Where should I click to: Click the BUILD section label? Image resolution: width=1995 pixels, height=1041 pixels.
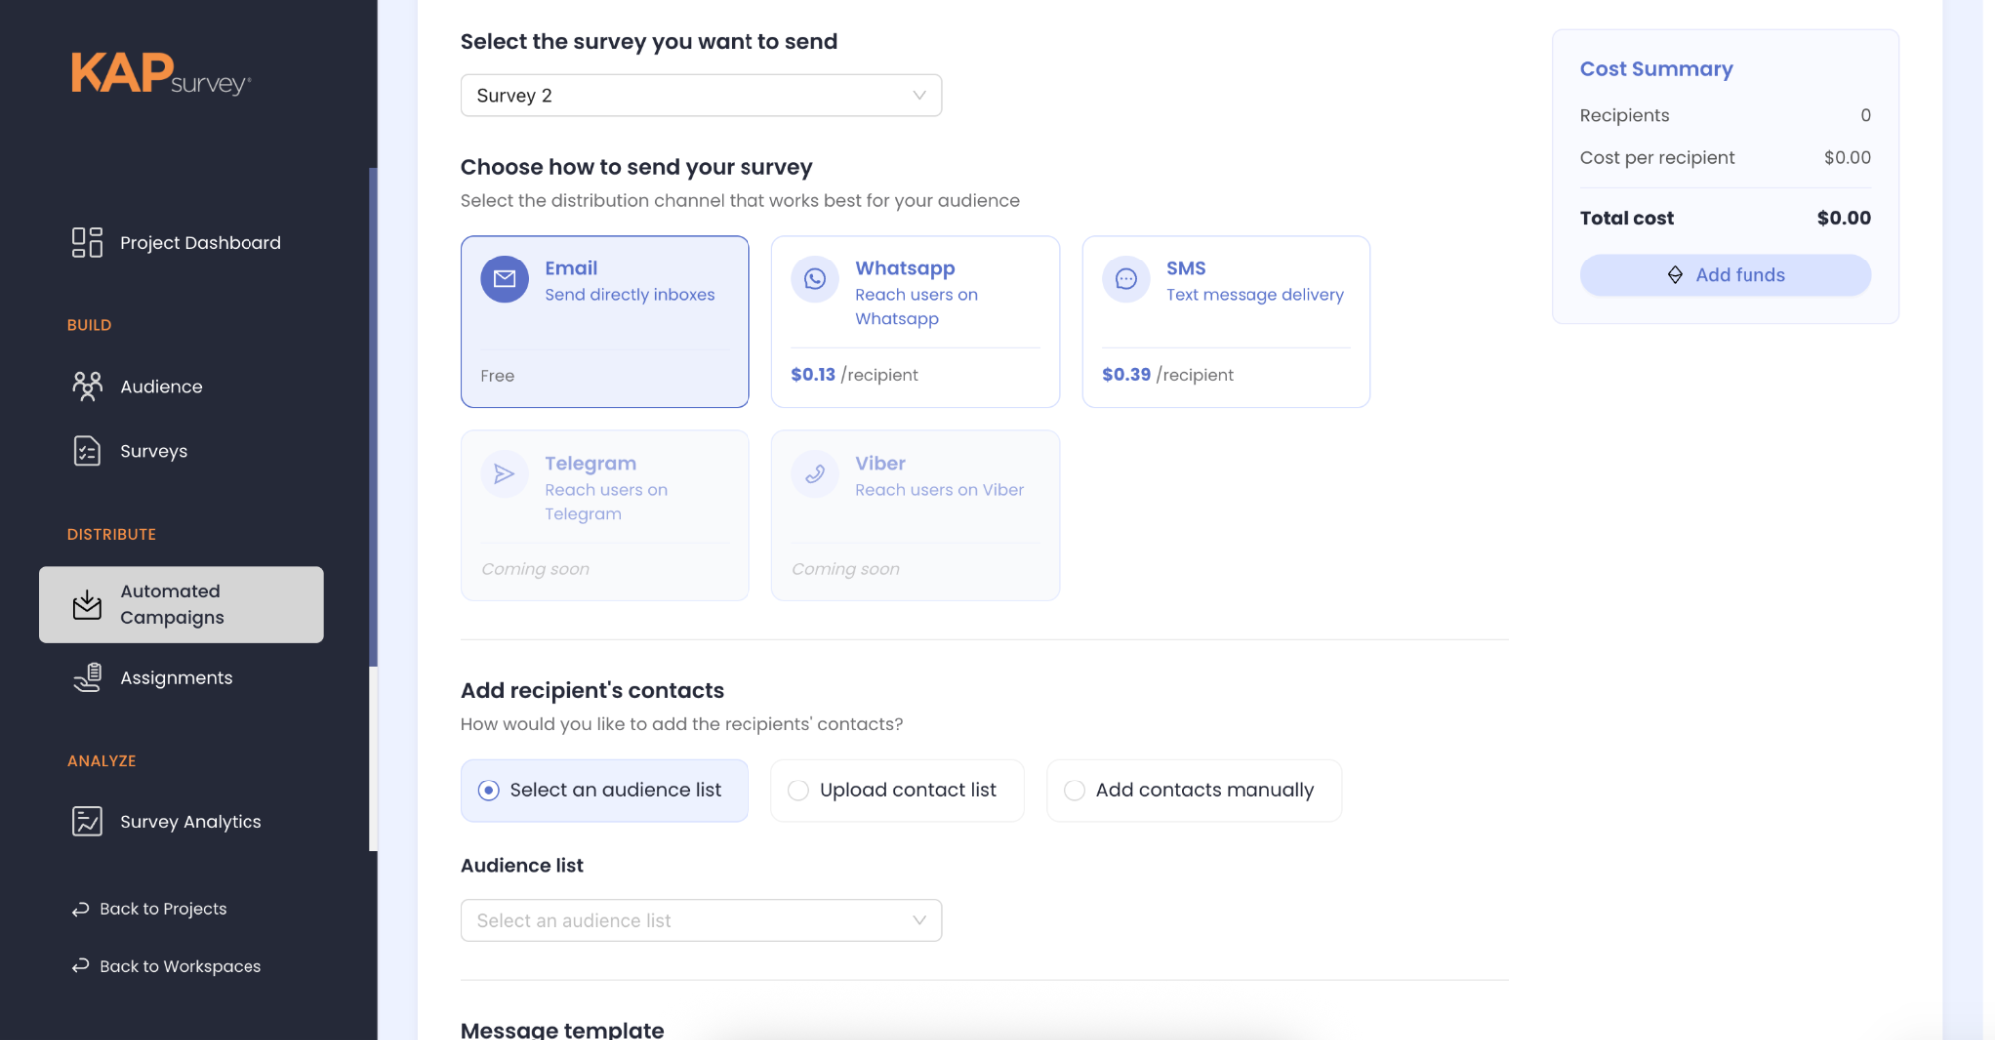click(89, 325)
